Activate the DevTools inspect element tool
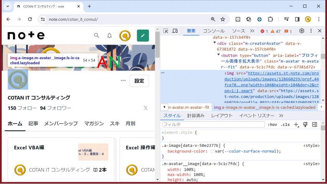The image size is (327, 184). point(166,31)
